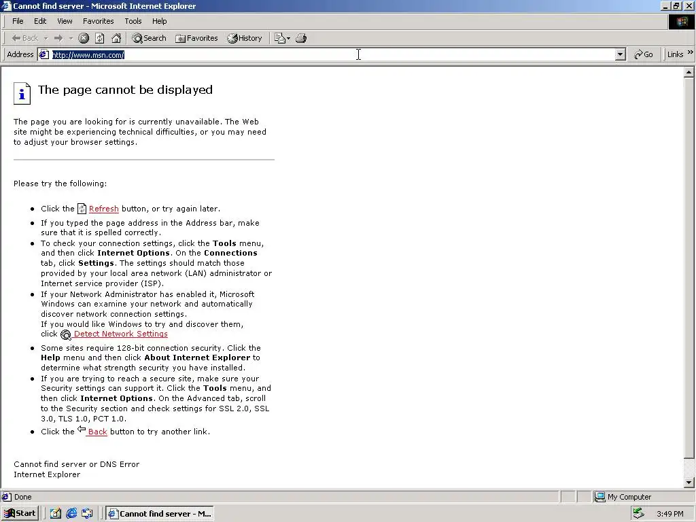Click the Refresh link on error page
Image resolution: width=696 pixels, height=522 pixels.
(103, 209)
